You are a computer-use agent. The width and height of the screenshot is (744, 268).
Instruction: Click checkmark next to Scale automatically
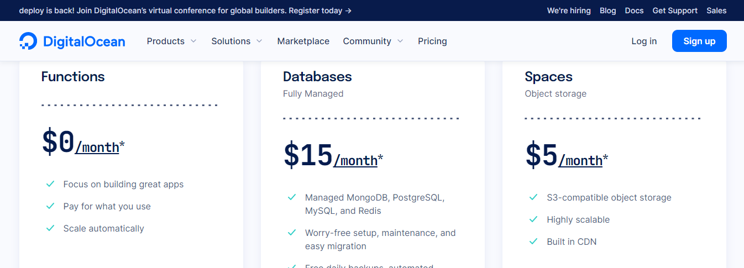click(50, 228)
